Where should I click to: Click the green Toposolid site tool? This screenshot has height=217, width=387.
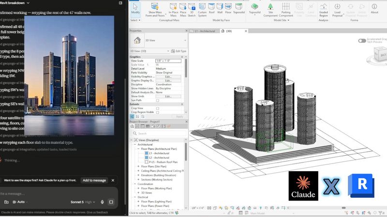pos(254,8)
